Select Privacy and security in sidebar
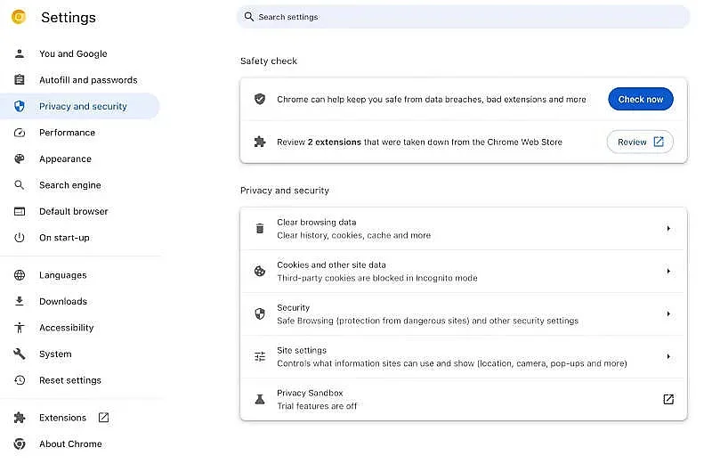The width and height of the screenshot is (712, 472). [x=80, y=106]
